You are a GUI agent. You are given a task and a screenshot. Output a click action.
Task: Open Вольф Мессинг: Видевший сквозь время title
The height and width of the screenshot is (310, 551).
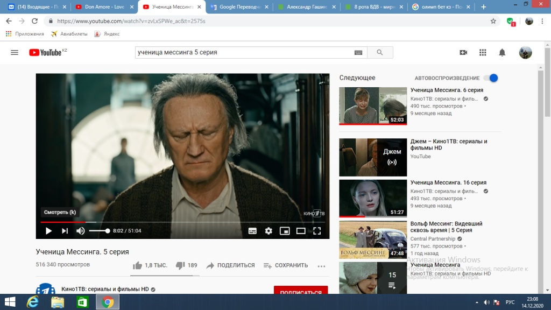pos(446,227)
